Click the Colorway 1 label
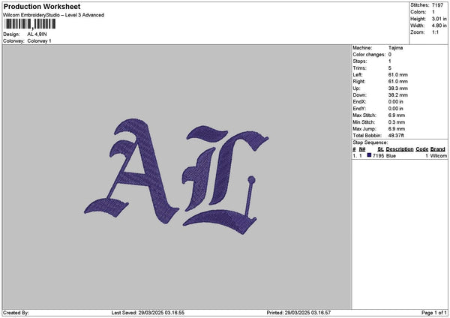 pos(39,40)
